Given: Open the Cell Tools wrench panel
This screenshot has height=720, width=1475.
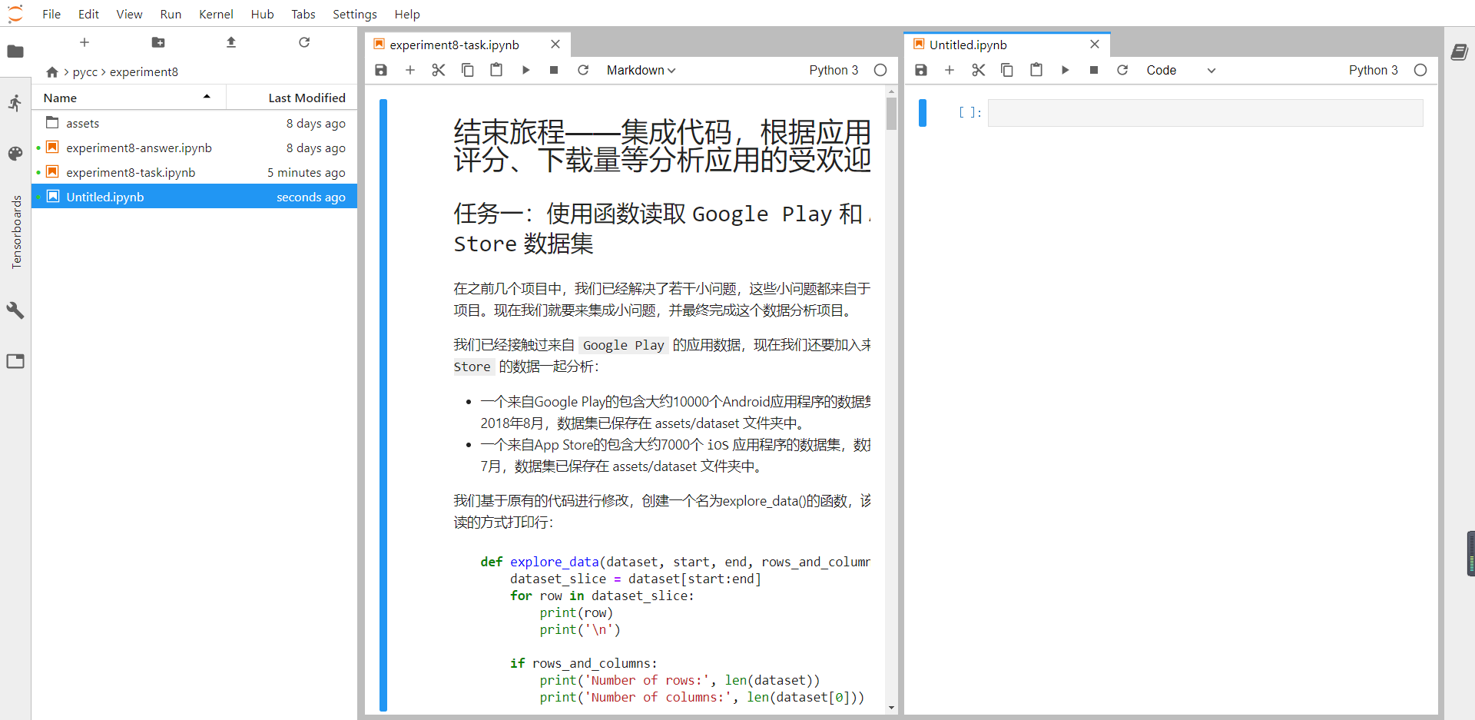Looking at the screenshot, I should (x=15, y=310).
